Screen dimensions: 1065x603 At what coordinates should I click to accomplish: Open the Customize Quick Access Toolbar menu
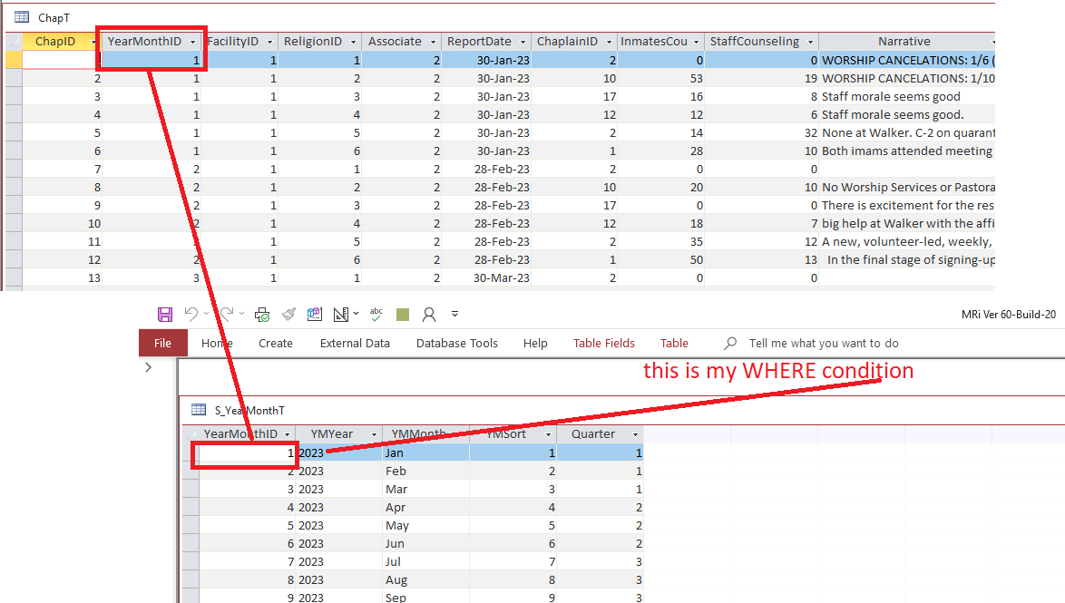455,314
